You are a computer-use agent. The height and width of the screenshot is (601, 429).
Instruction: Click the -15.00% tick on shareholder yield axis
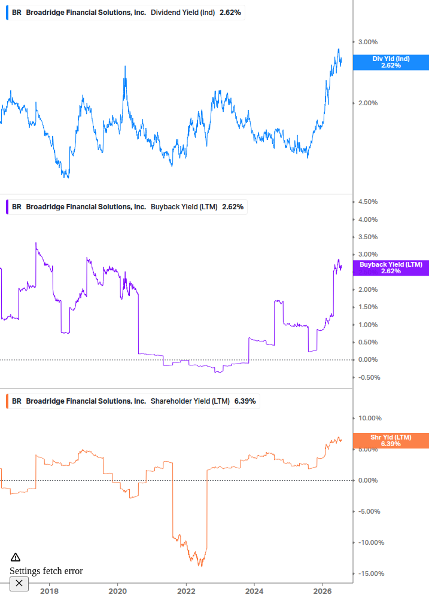(x=371, y=573)
